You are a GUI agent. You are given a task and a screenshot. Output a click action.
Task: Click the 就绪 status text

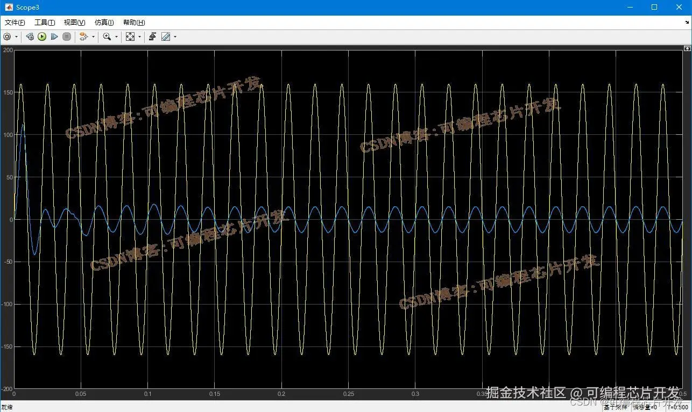pos(7,407)
